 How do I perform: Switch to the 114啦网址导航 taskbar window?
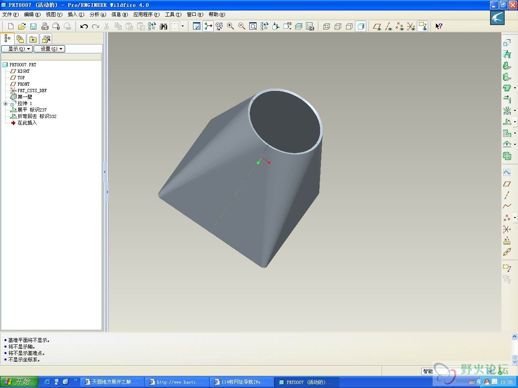click(x=241, y=382)
